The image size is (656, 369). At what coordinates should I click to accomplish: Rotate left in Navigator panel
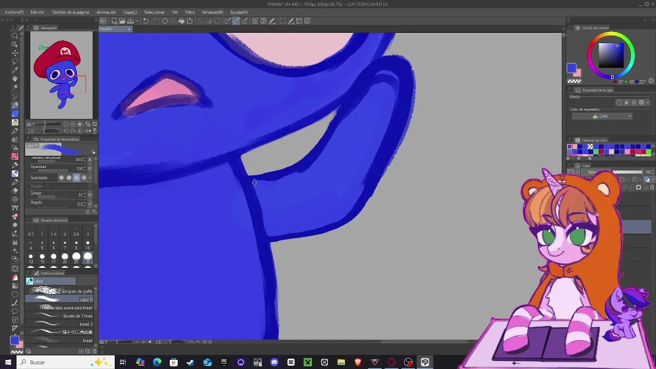coord(66,131)
